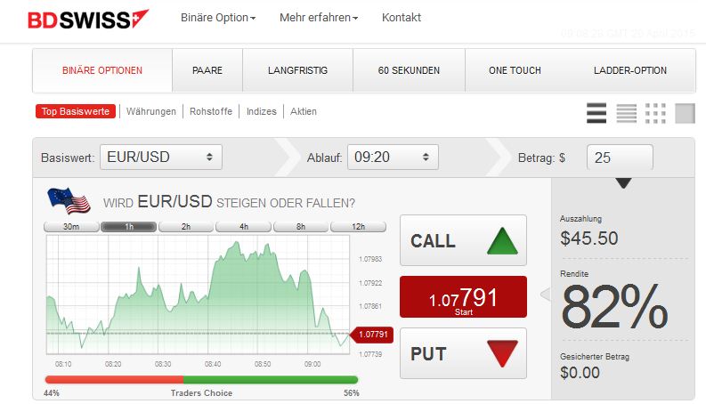Click the EU/US flags icon

coord(69,200)
